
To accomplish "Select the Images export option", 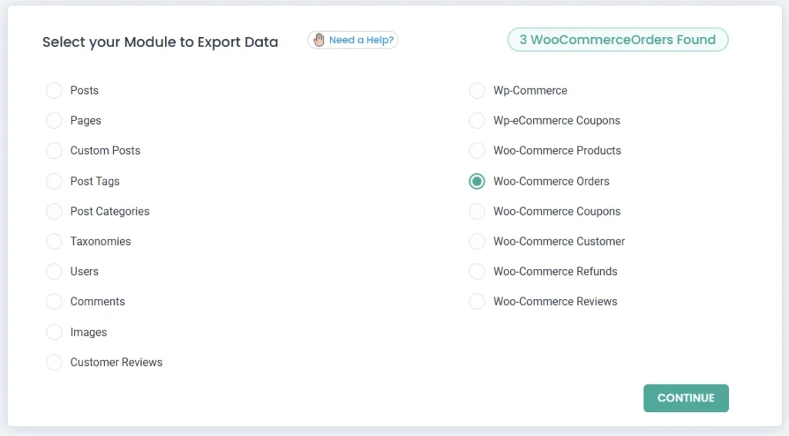I will pos(54,333).
